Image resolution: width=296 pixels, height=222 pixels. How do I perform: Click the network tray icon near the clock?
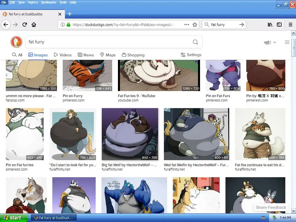tap(274, 218)
